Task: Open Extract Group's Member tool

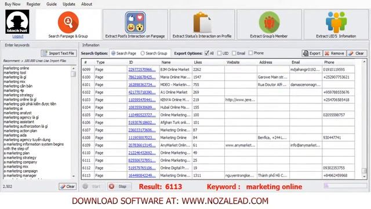Action: pyautogui.click(x=269, y=24)
